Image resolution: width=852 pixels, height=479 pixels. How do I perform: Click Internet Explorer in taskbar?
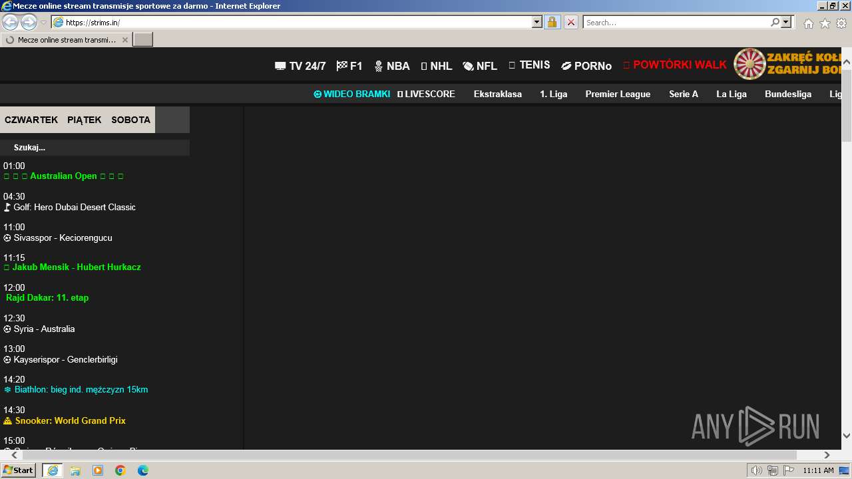52,470
